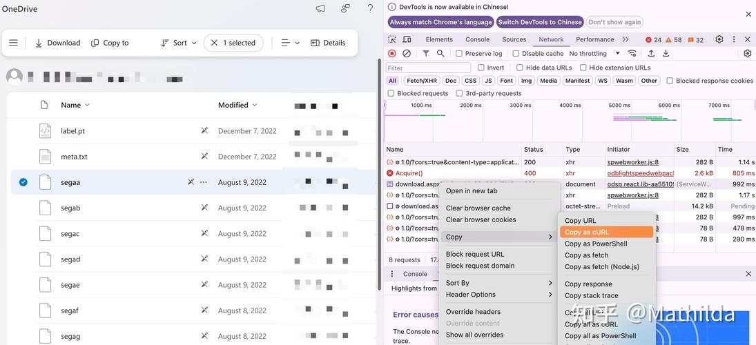Open network search magnifier icon

(440, 54)
